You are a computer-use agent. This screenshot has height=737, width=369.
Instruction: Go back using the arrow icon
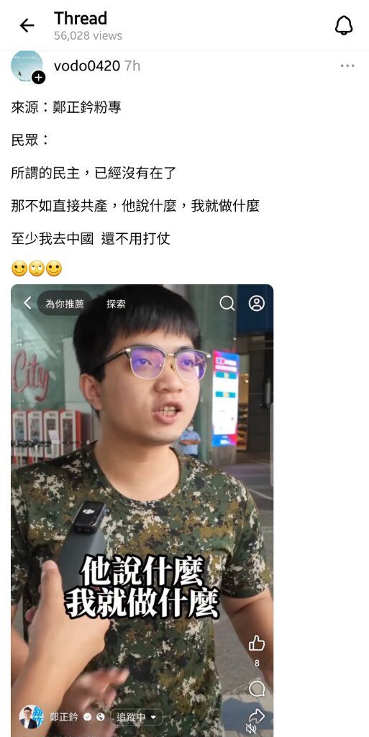27,25
